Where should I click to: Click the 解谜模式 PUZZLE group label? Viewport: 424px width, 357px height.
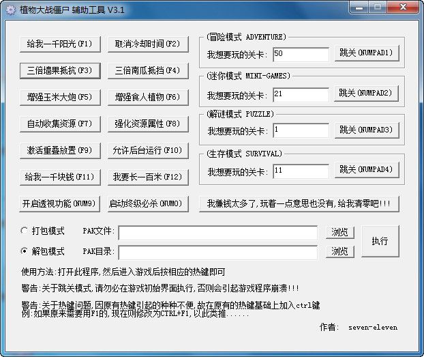coord(240,114)
